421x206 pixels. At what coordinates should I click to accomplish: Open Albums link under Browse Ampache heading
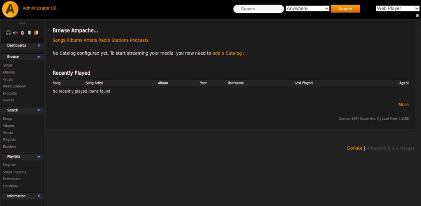coord(74,40)
